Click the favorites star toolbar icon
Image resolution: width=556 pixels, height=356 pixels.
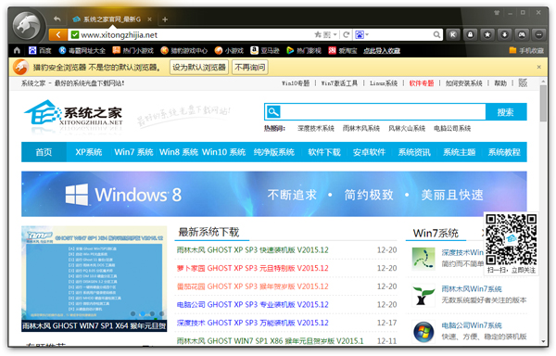coord(487,34)
